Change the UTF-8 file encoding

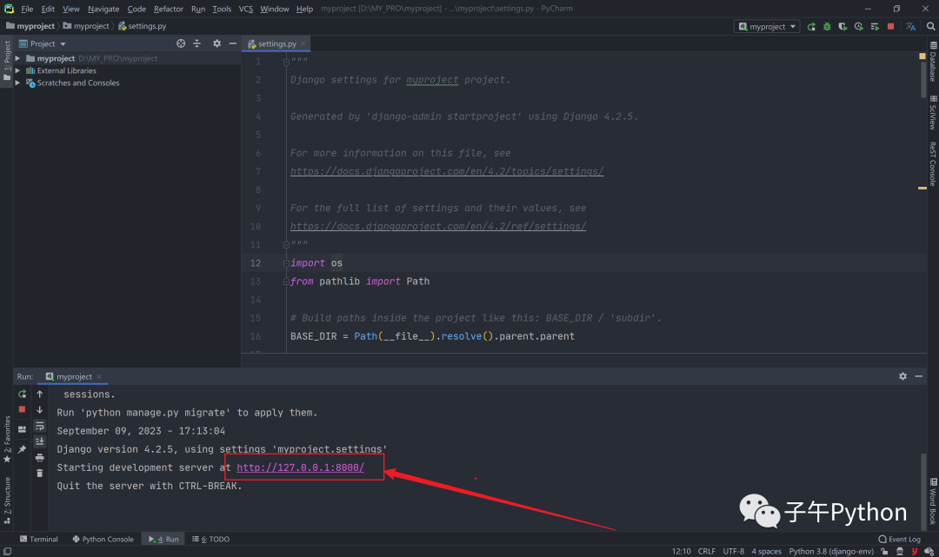tap(734, 552)
